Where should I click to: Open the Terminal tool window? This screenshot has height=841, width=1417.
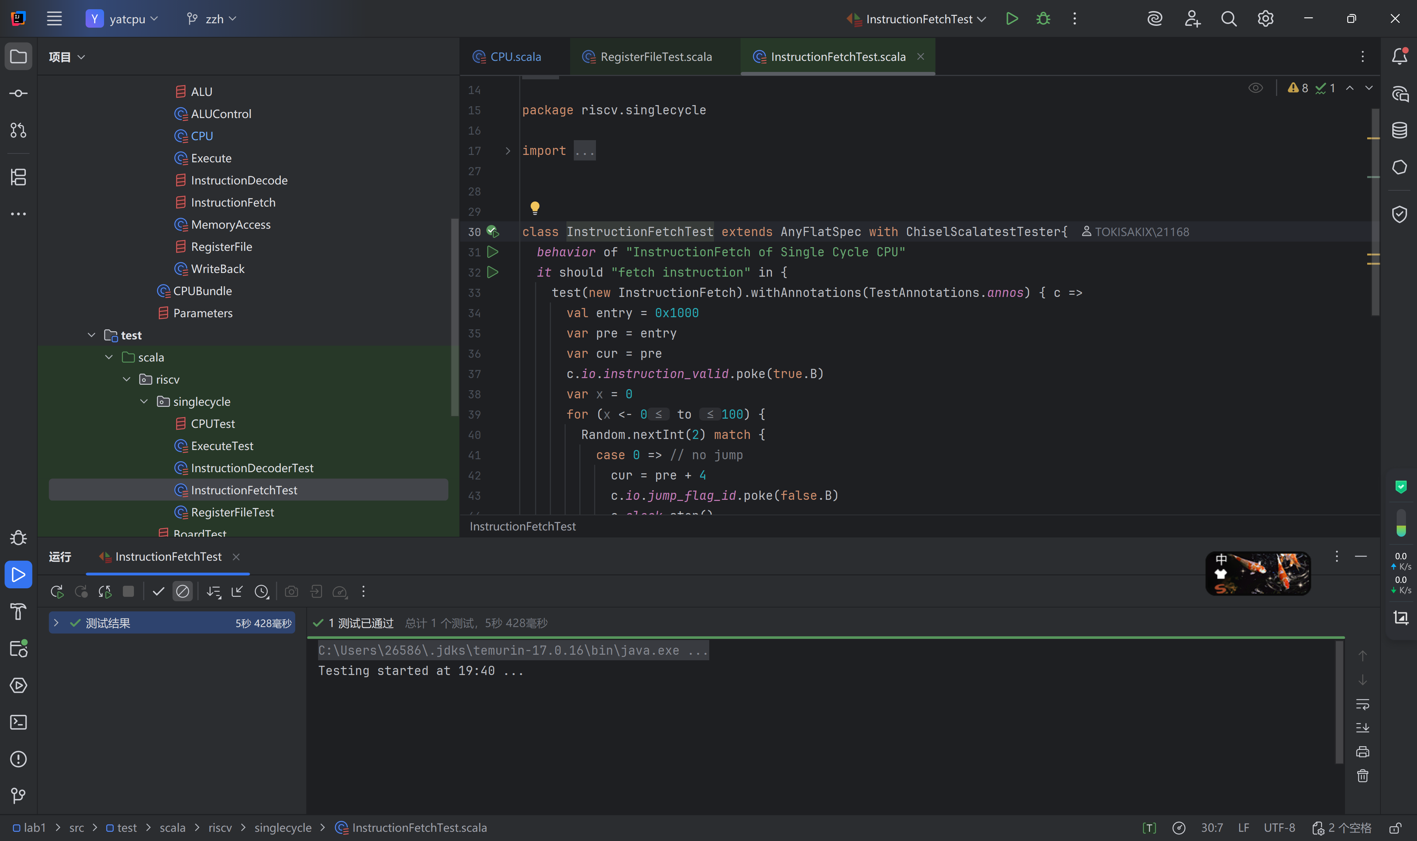coord(18,722)
